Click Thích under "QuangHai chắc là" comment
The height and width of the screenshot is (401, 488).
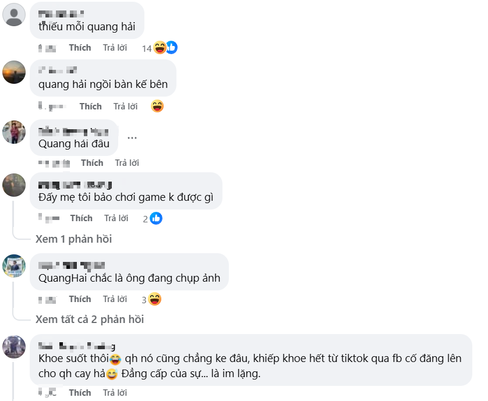80,299
